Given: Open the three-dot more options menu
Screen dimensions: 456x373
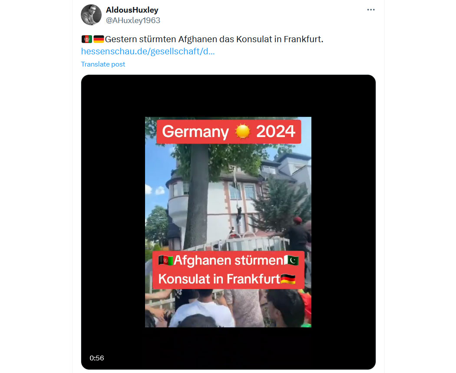Looking at the screenshot, I should click(x=370, y=10).
